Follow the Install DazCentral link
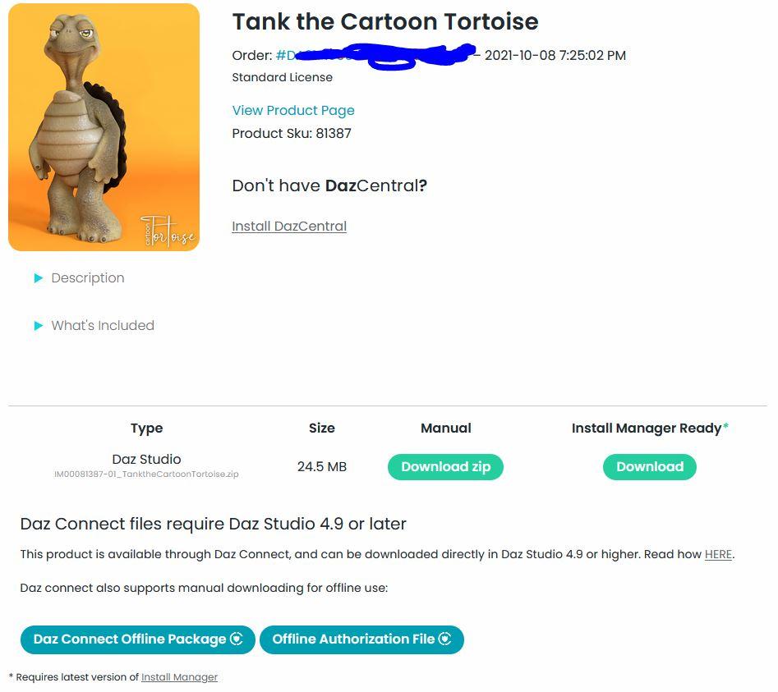This screenshot has width=778, height=692. pyautogui.click(x=289, y=227)
